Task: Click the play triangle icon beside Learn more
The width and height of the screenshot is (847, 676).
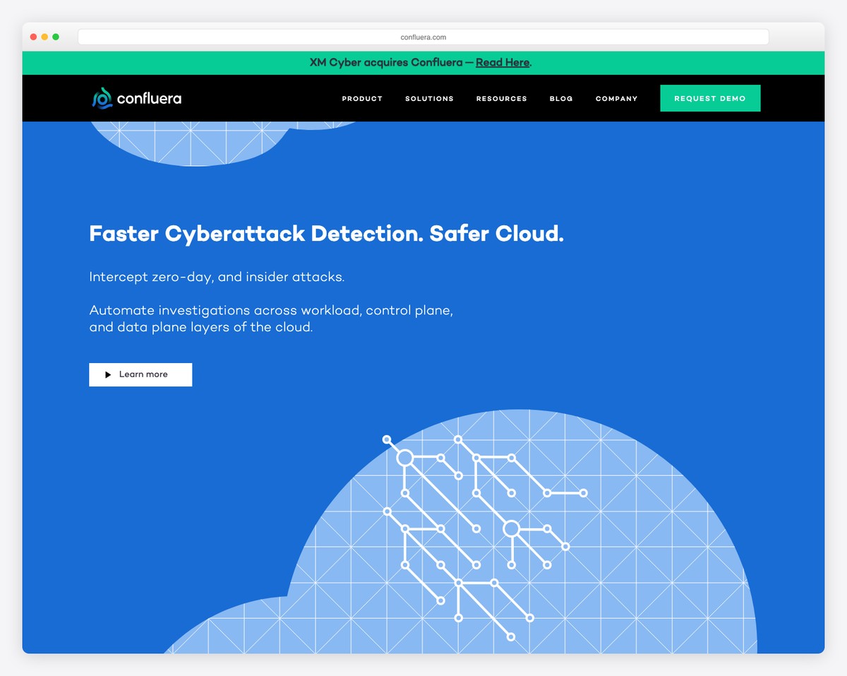Action: pyautogui.click(x=108, y=375)
